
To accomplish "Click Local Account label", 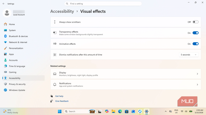I will (x=19, y=15).
